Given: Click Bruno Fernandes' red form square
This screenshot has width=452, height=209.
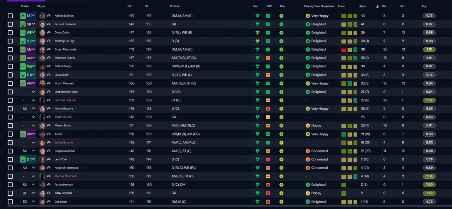Looking at the screenshot, I should pyautogui.click(x=344, y=50).
